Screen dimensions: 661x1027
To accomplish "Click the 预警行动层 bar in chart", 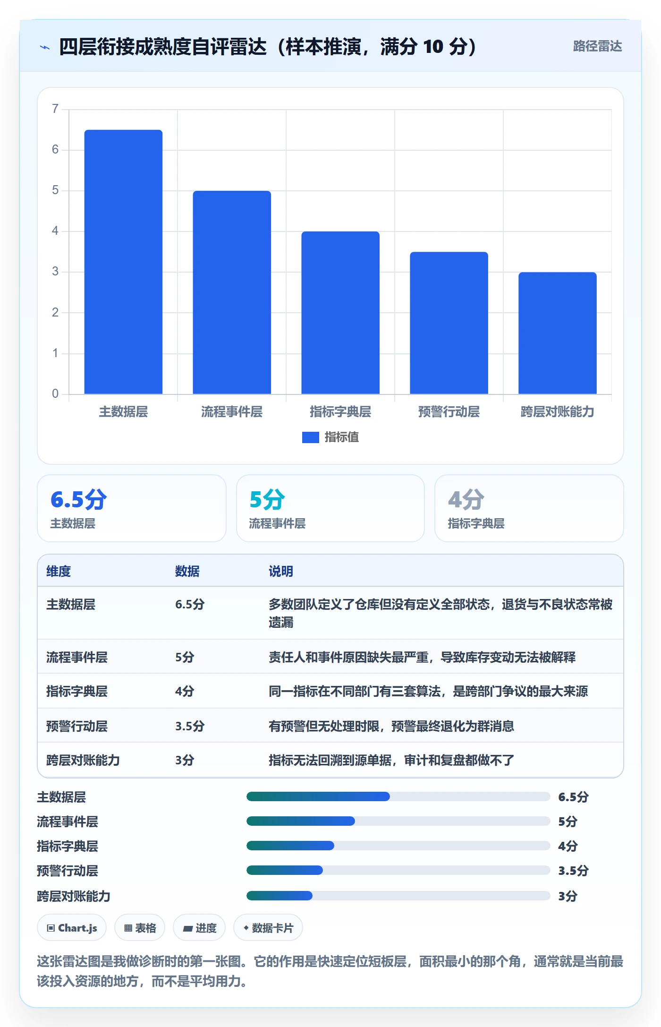I will [449, 323].
